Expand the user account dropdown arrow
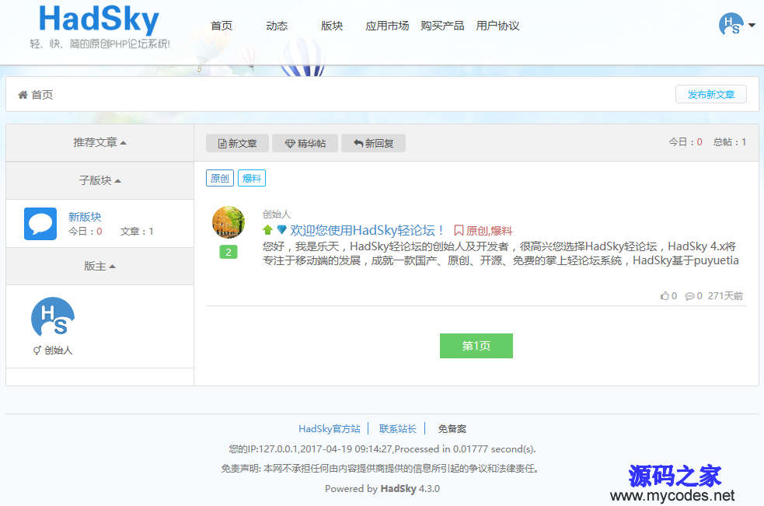The height and width of the screenshot is (506, 764). [752, 25]
